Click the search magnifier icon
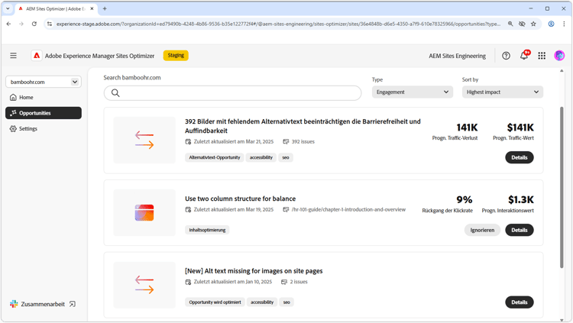The image size is (573, 323). [115, 93]
